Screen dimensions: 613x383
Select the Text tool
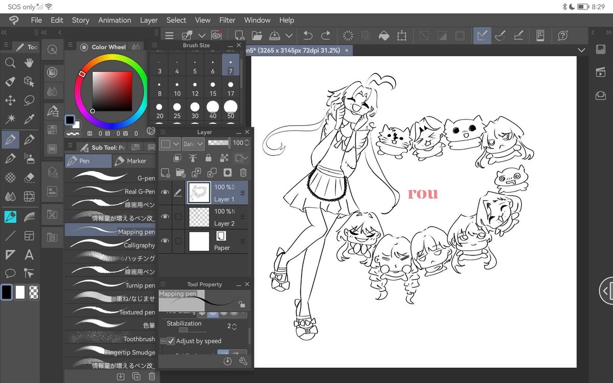coord(29,254)
